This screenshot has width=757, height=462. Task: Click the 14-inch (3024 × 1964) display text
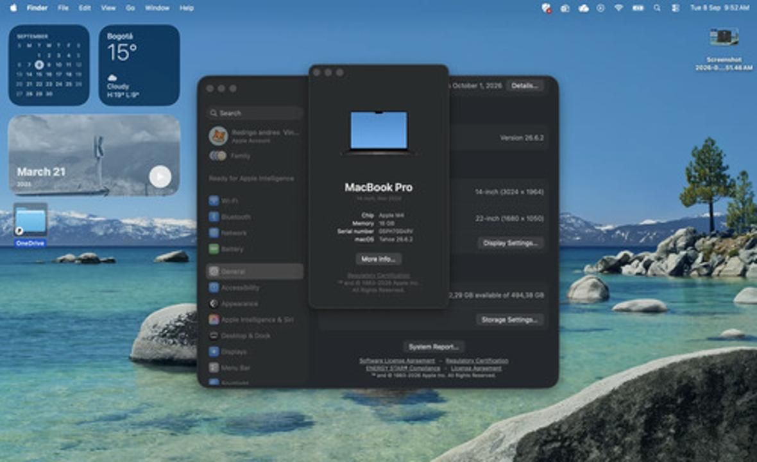(x=509, y=192)
